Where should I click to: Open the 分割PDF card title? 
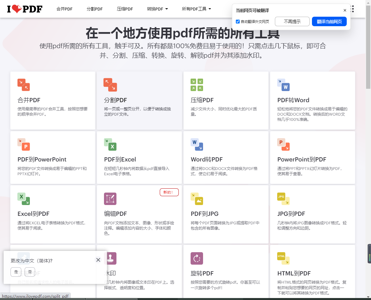point(115,100)
